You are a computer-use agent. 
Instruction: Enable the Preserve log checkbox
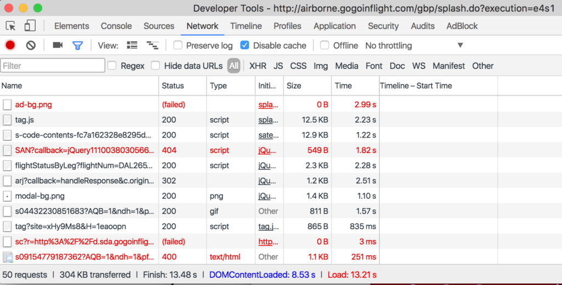coord(178,45)
